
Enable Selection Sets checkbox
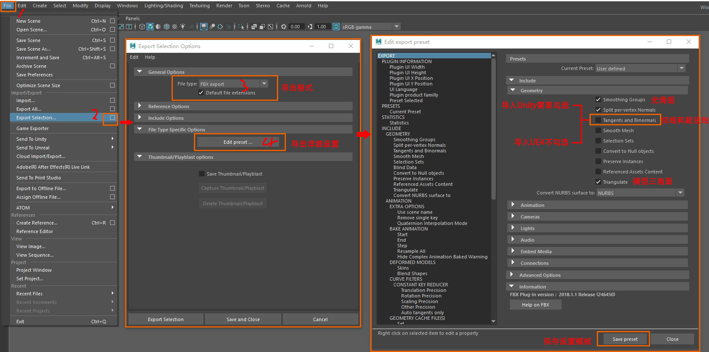[598, 140]
